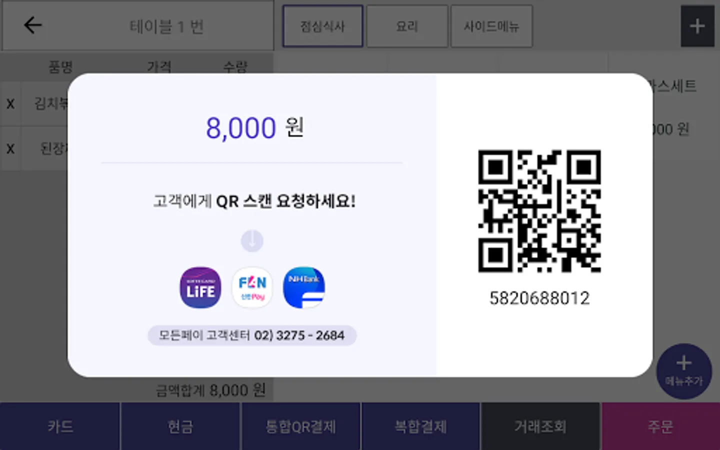The height and width of the screenshot is (450, 720).
Task: Select the FAN Shinhan Pay app icon
Action: (x=252, y=287)
